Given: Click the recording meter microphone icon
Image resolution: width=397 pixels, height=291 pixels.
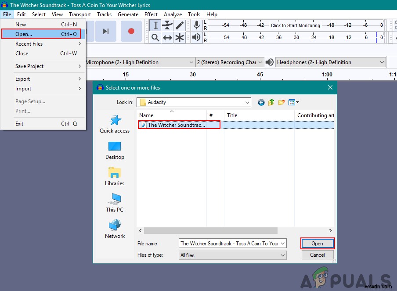Looking at the screenshot, I should [x=196, y=25].
